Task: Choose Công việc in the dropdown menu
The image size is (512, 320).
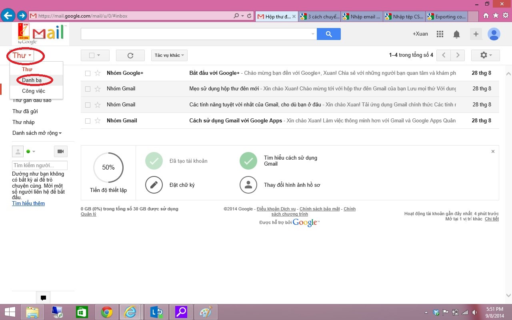Action: coord(34,91)
